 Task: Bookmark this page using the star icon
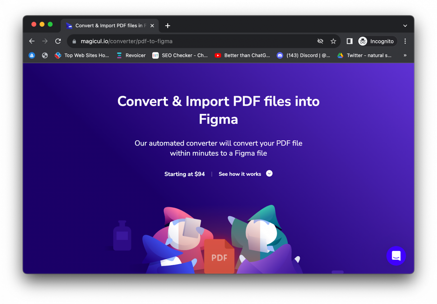(x=333, y=41)
